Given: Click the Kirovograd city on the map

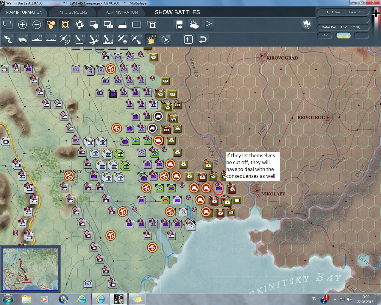Looking at the screenshot, I should point(262,56).
